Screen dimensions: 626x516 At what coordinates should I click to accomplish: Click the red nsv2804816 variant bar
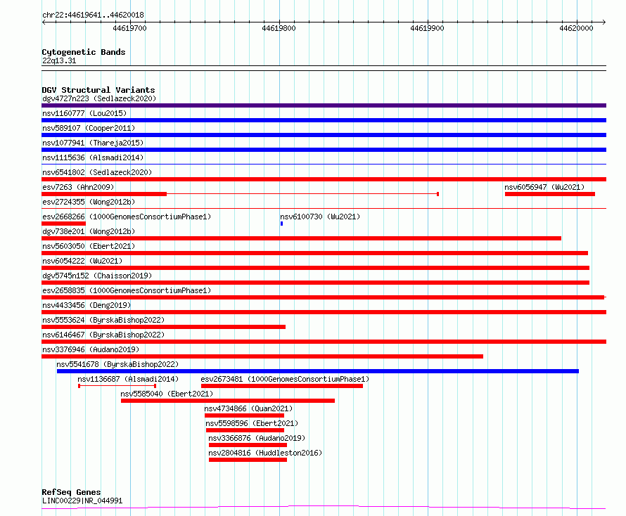coord(248,460)
